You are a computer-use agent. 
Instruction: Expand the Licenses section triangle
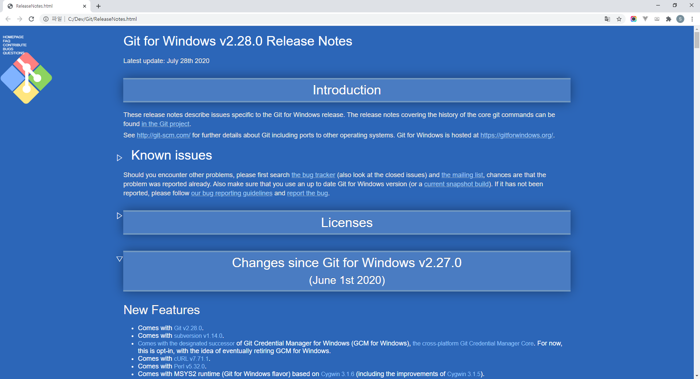pyautogui.click(x=119, y=216)
